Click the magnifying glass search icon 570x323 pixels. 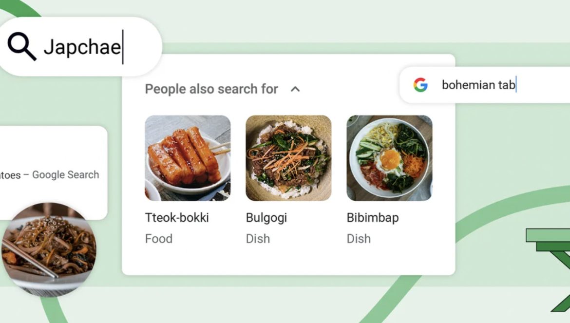click(22, 46)
